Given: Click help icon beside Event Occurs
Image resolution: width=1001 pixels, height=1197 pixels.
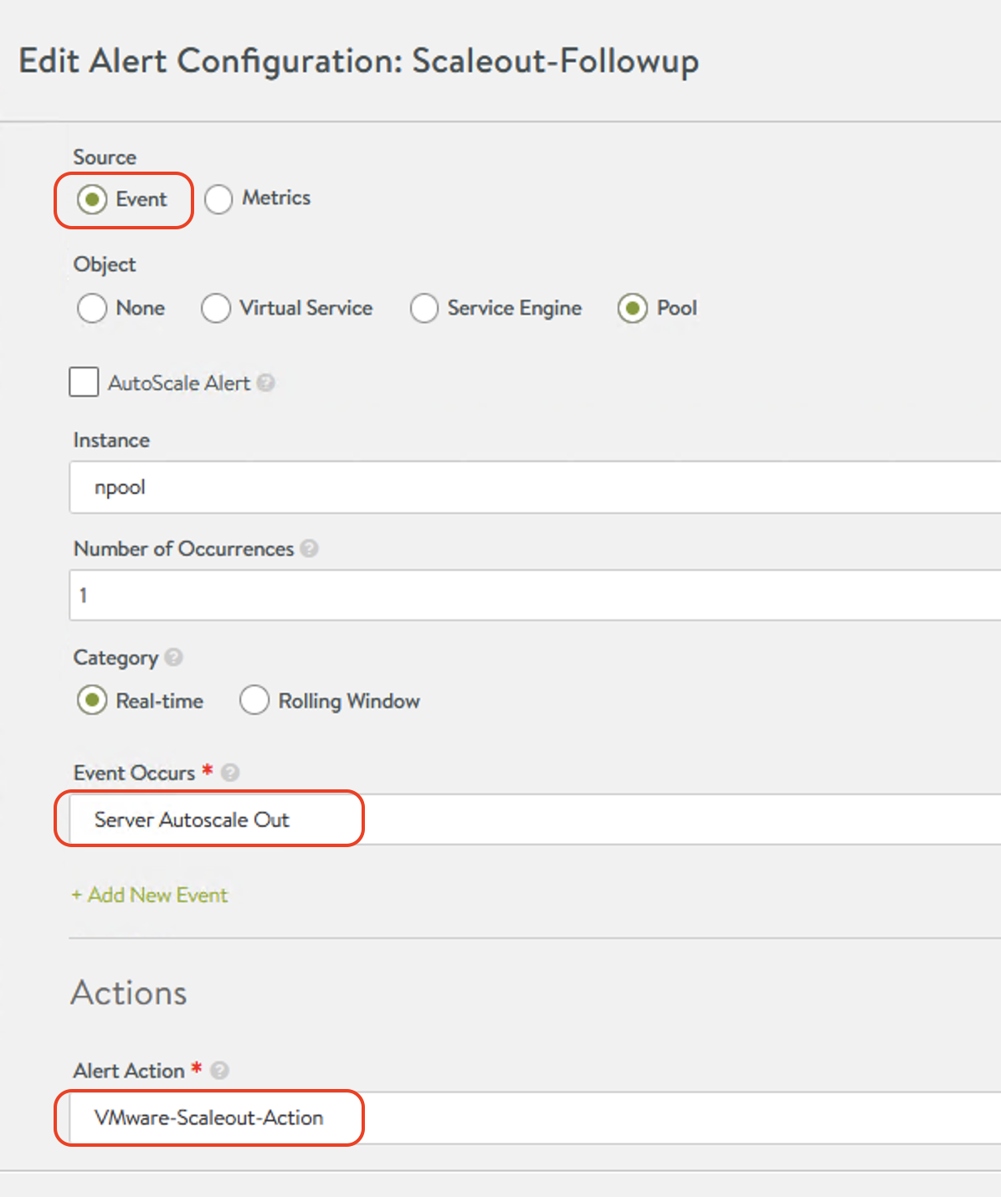Looking at the screenshot, I should pyautogui.click(x=231, y=773).
